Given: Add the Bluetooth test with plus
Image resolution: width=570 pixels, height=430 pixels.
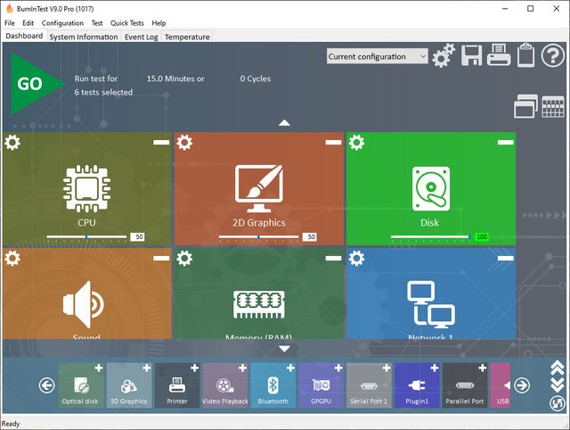Looking at the screenshot, I should click(289, 368).
